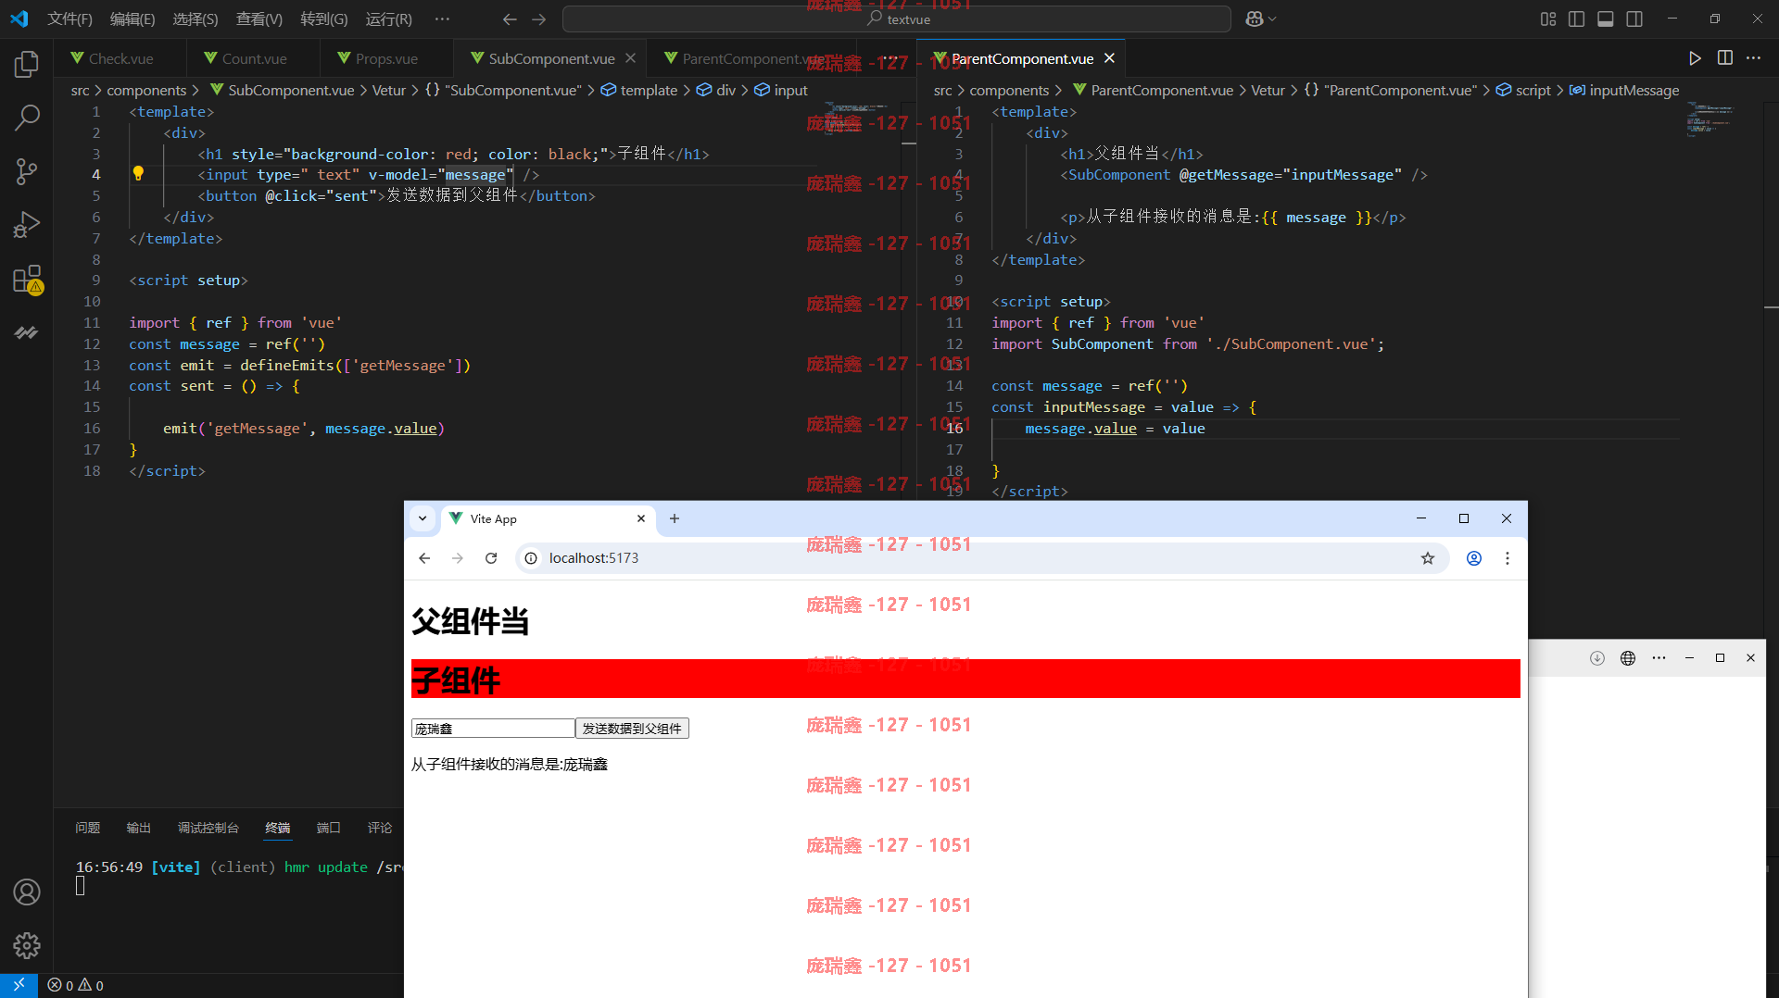Open browser profile icon

(1474, 558)
